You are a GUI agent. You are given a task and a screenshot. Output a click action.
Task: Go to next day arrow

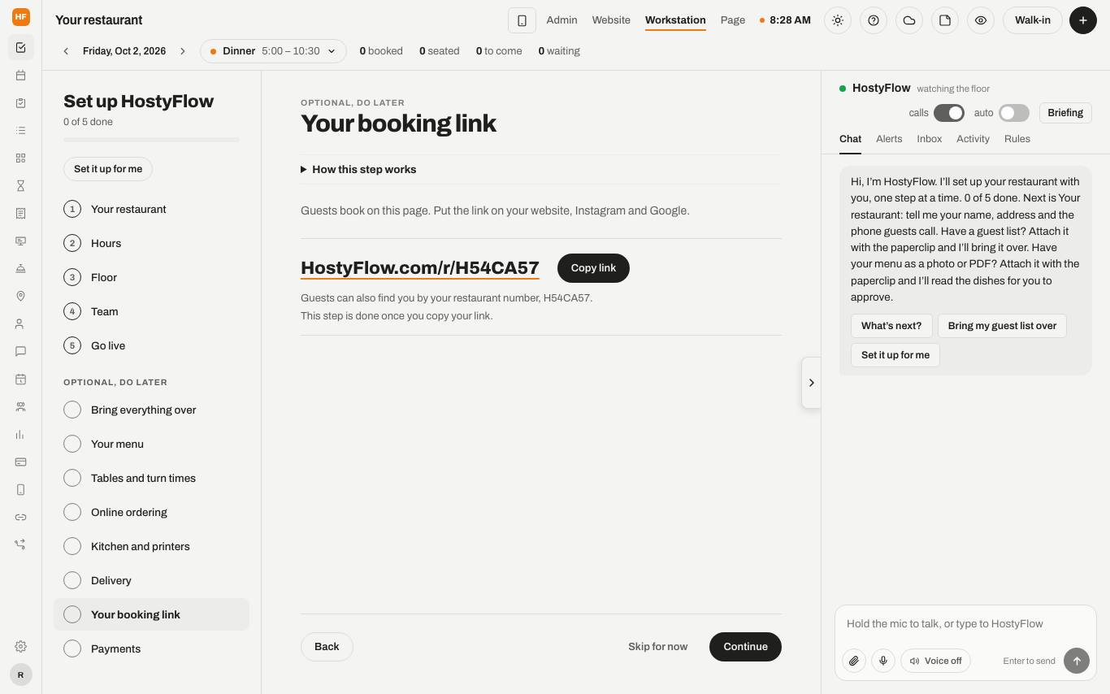[x=183, y=51]
